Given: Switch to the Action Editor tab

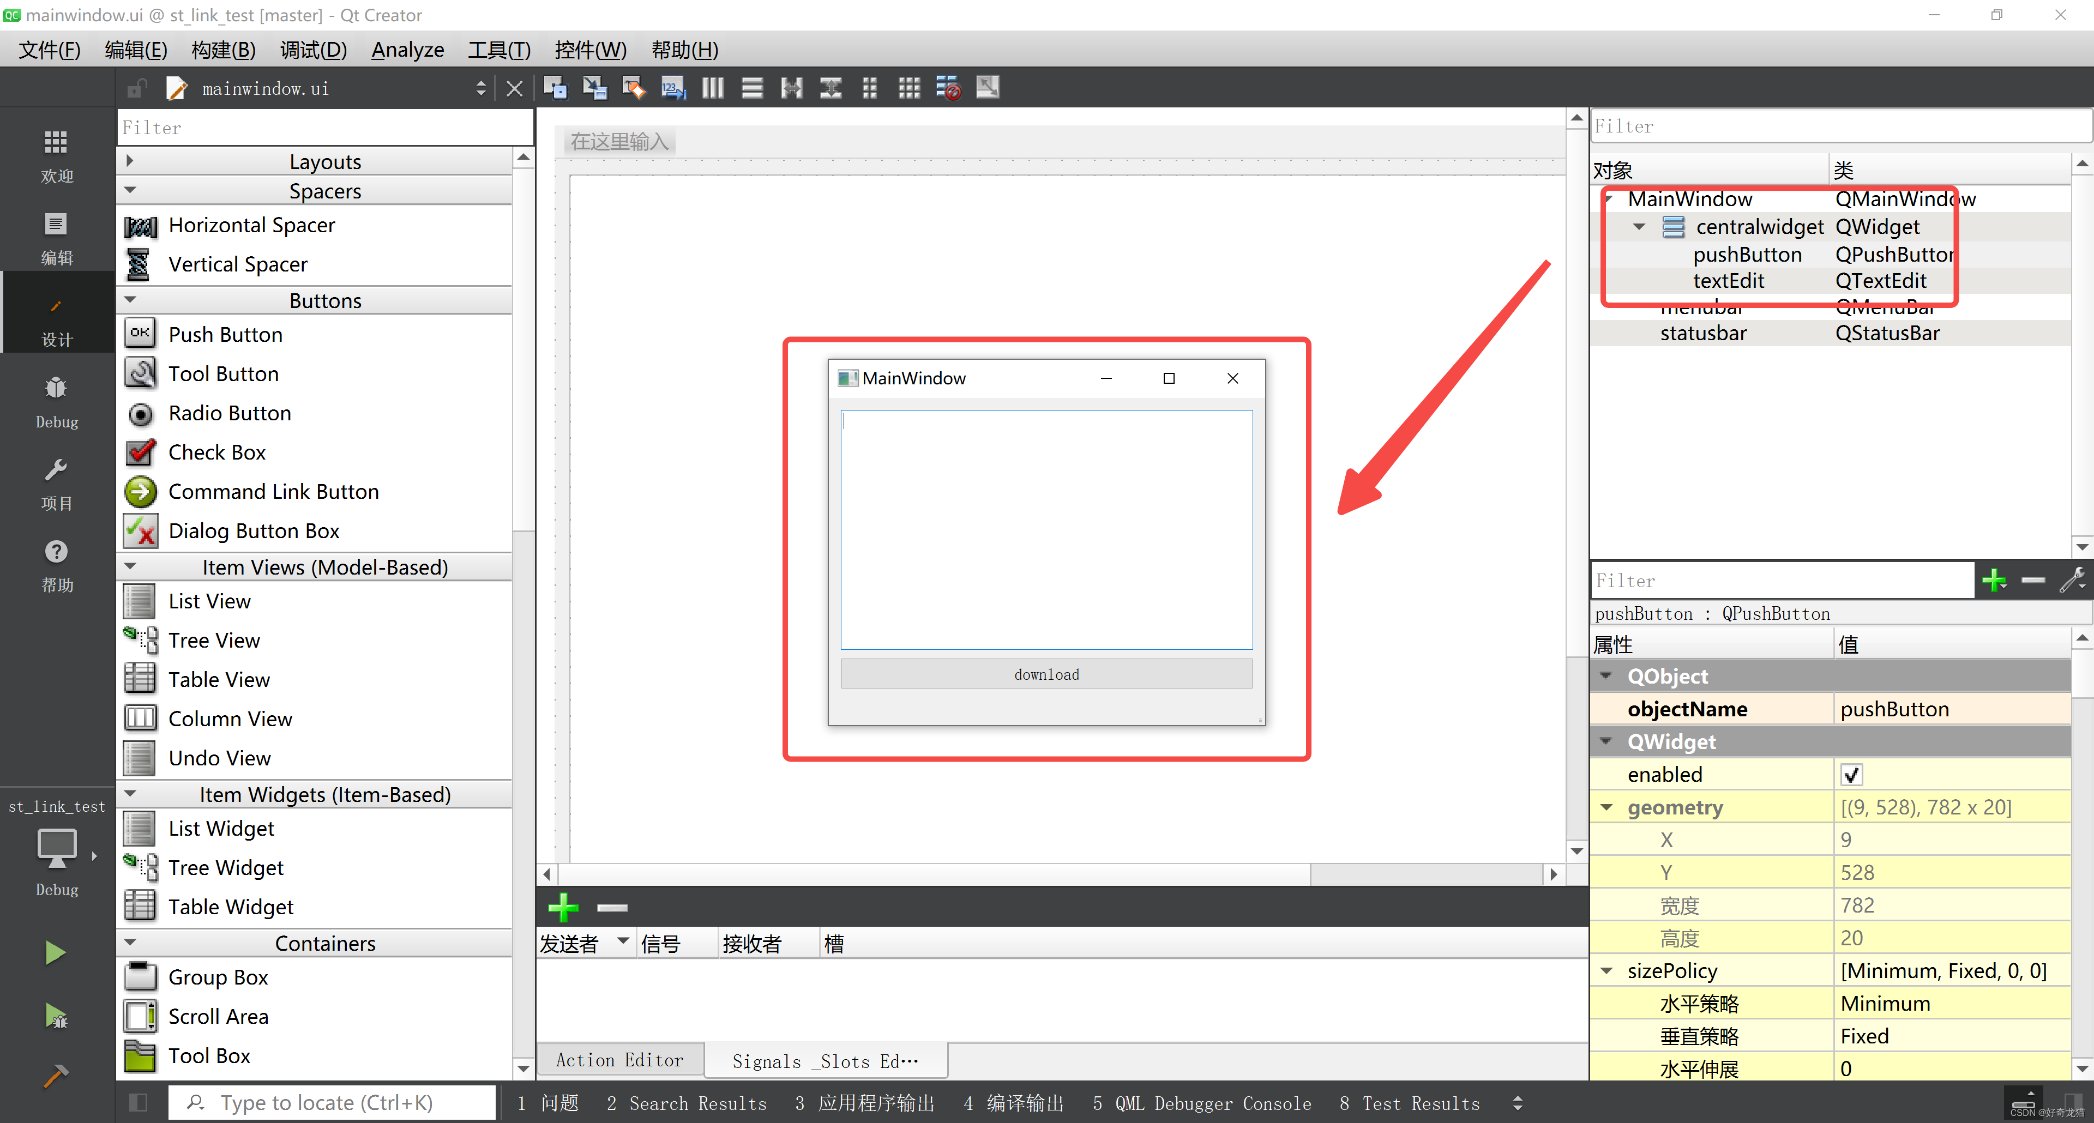Looking at the screenshot, I should pyautogui.click(x=619, y=1060).
